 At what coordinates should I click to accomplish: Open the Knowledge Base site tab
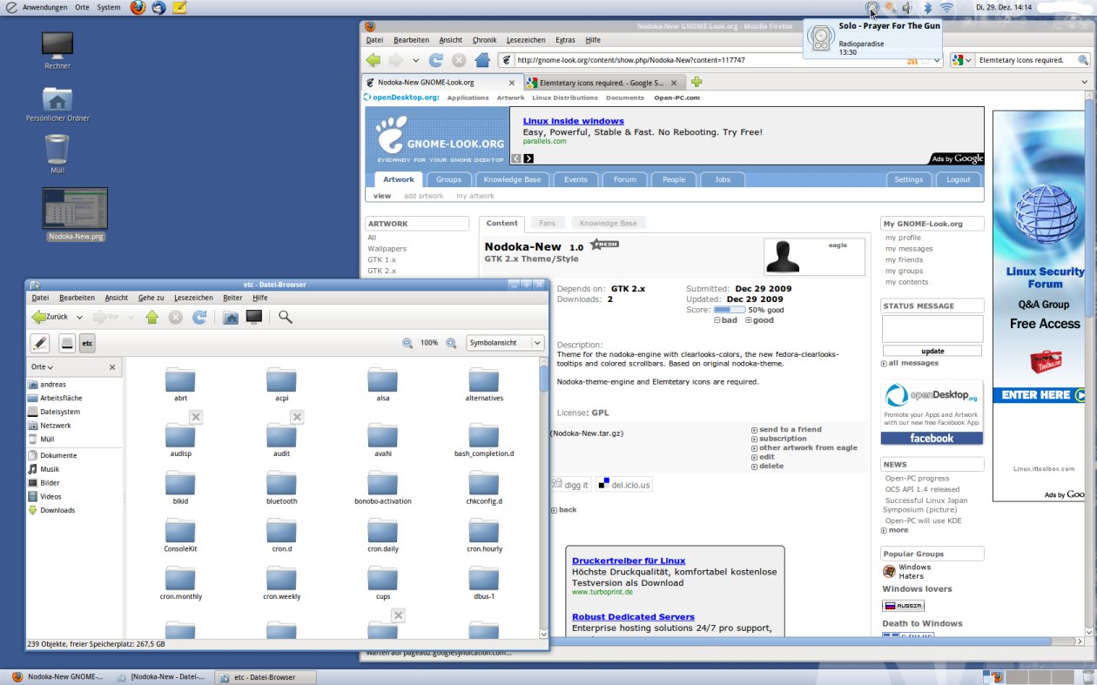tap(512, 179)
